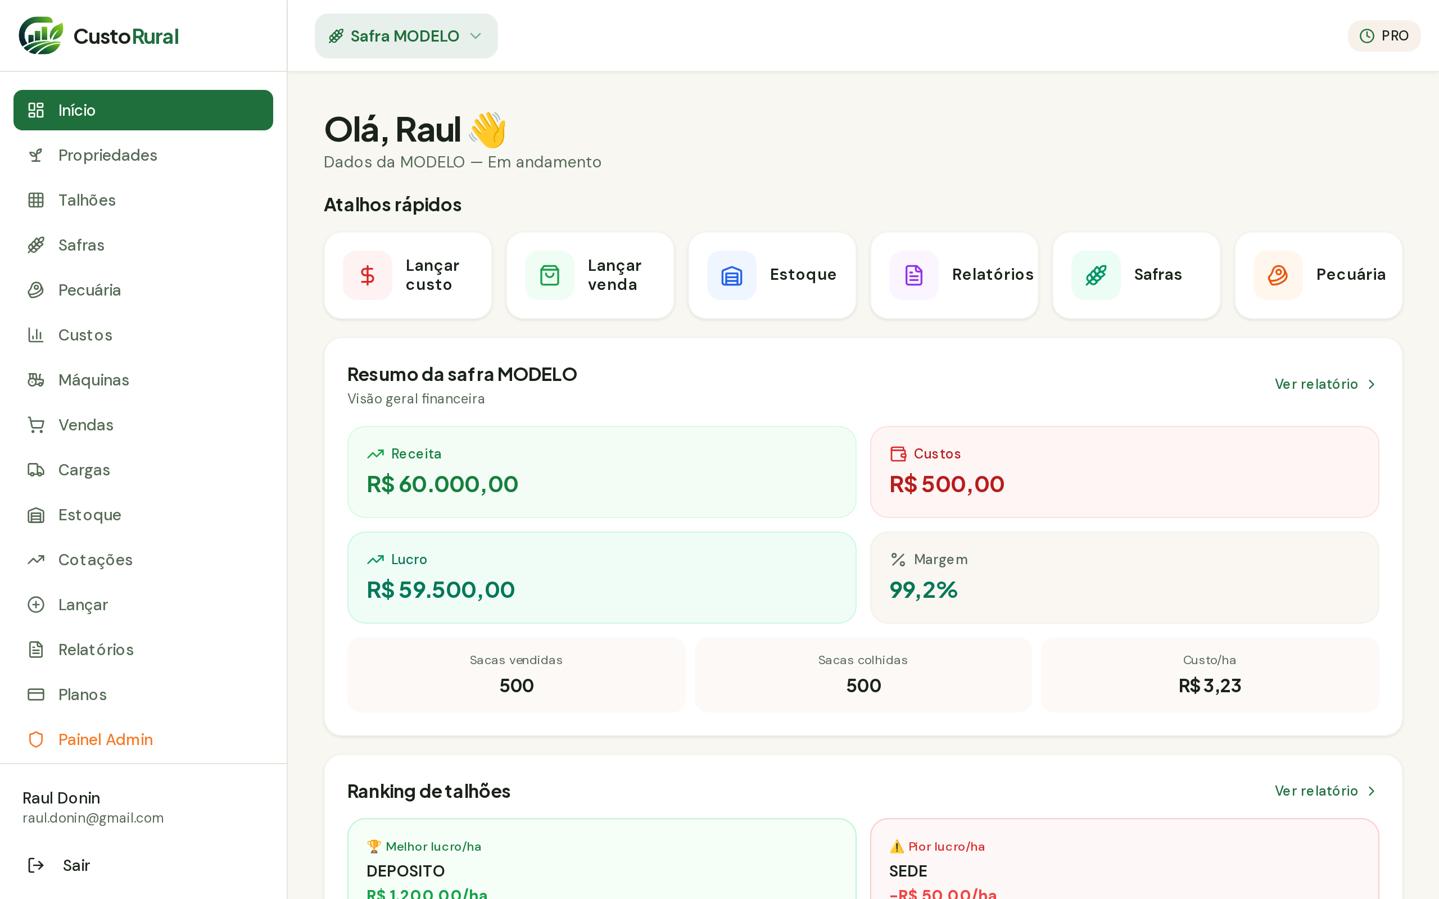Click the Estoque warehouse icon in sidebar
This screenshot has height=899, width=1439.
(35, 515)
